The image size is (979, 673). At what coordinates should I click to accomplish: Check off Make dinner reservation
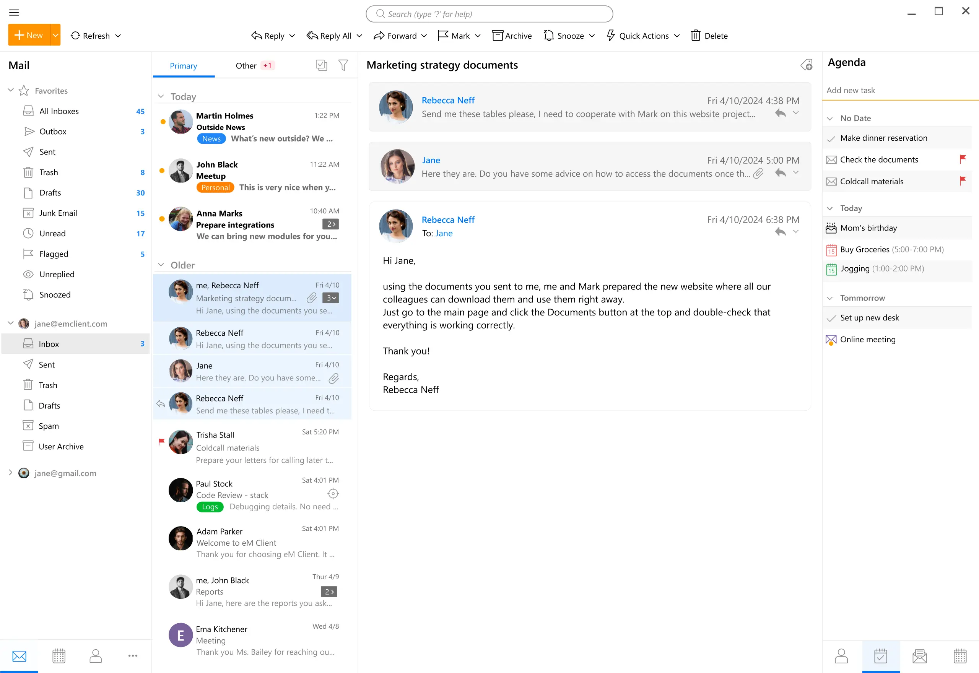(x=831, y=138)
